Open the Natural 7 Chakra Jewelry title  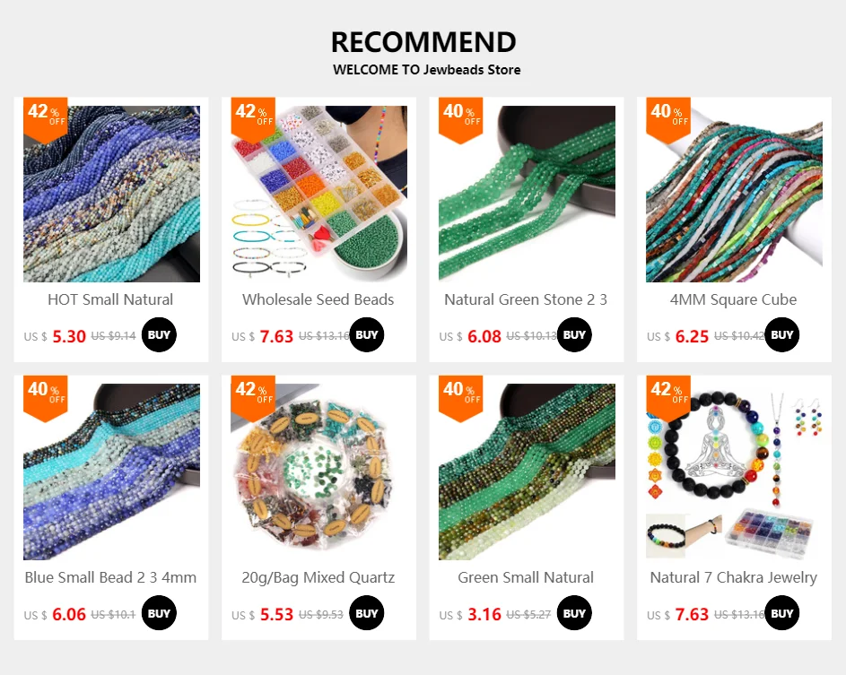click(734, 577)
